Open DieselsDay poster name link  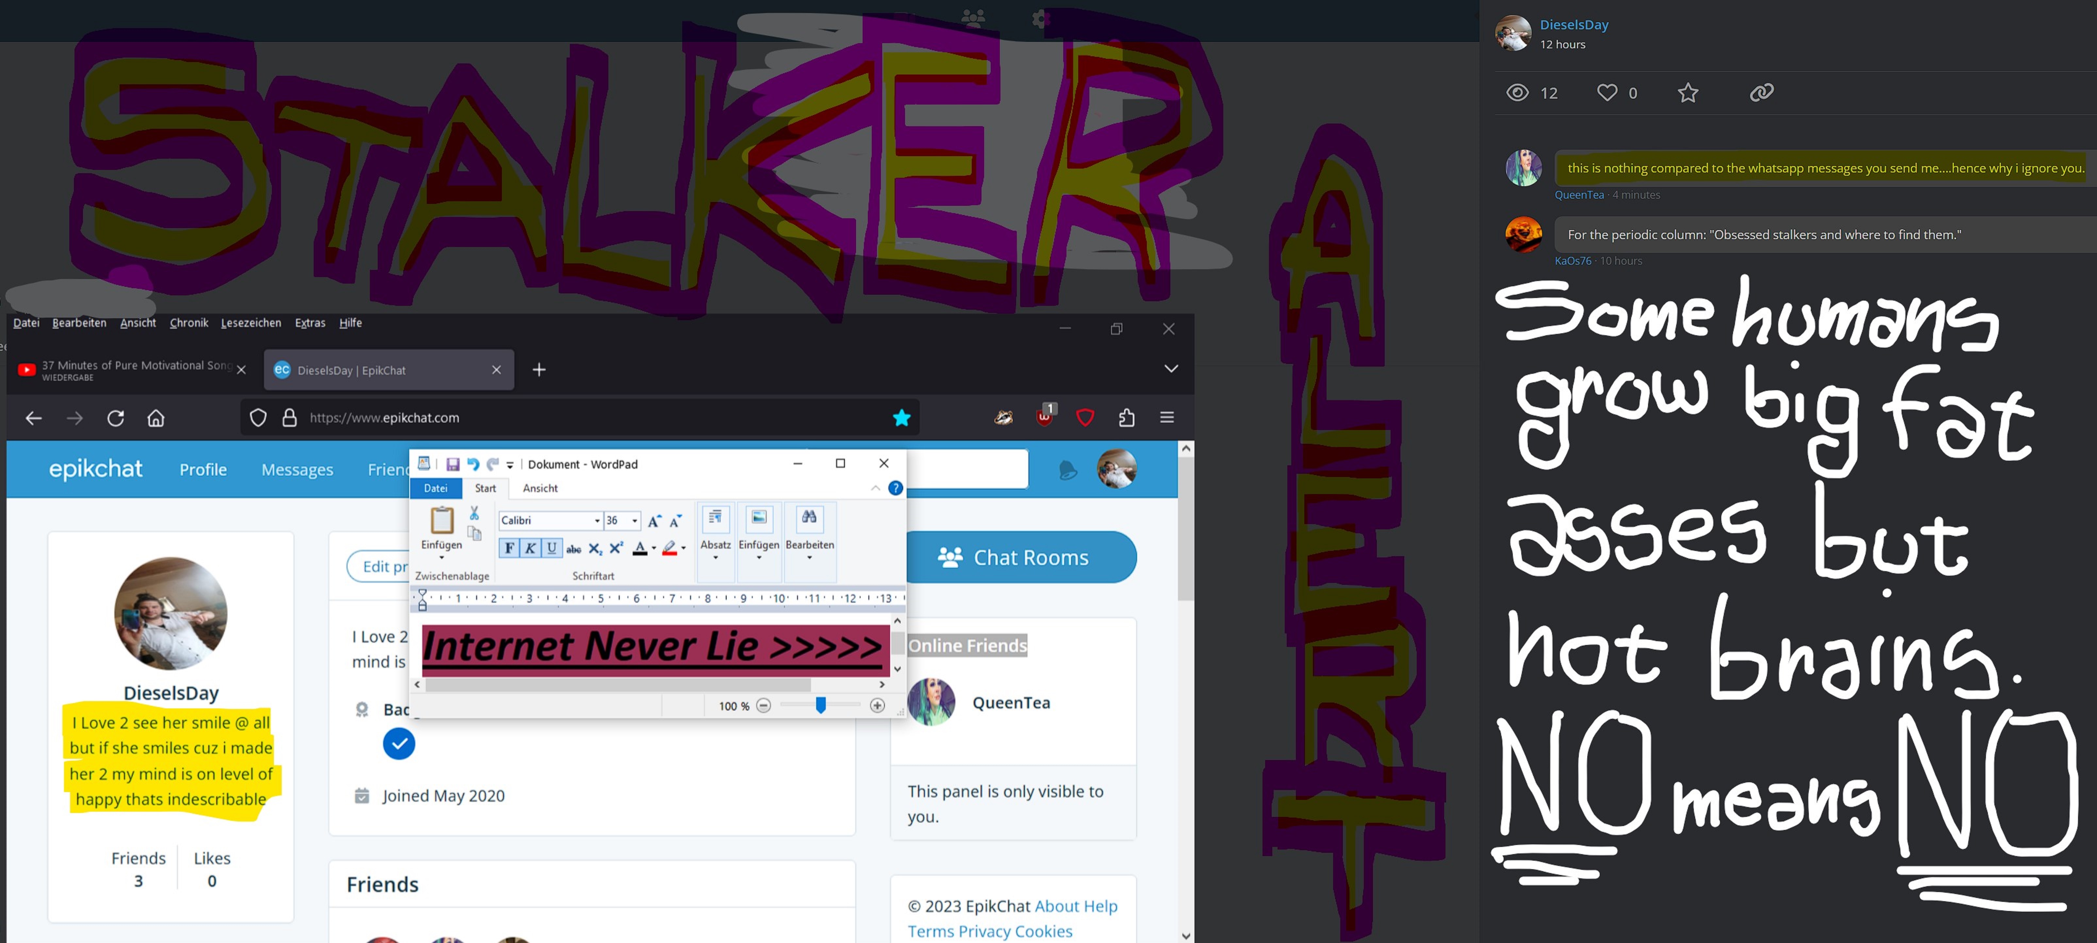click(1574, 25)
